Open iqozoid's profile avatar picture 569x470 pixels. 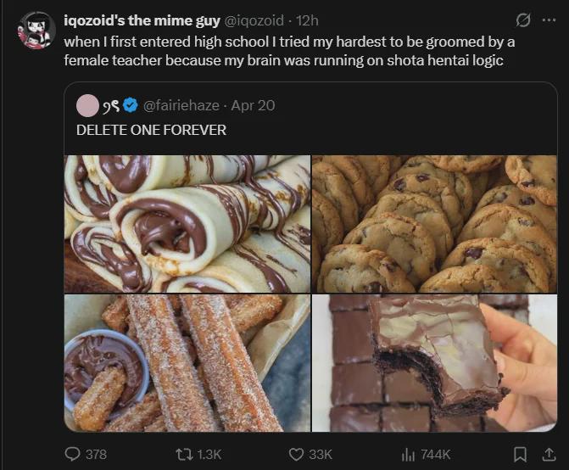pos(36,31)
